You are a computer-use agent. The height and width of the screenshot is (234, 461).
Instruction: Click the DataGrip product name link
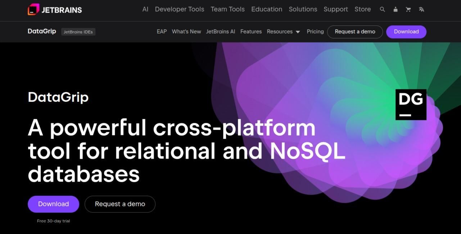pyautogui.click(x=42, y=31)
